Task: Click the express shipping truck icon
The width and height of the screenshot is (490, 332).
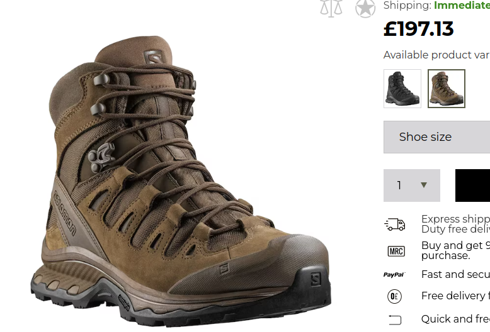Action: (395, 224)
